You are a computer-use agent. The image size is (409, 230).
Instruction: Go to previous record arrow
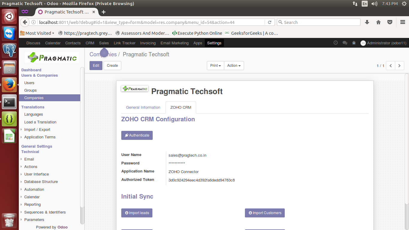coord(391,66)
